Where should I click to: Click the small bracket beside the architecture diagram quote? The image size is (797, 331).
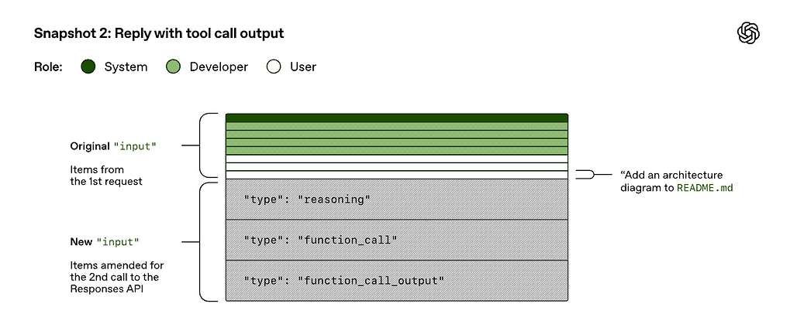click(x=591, y=176)
